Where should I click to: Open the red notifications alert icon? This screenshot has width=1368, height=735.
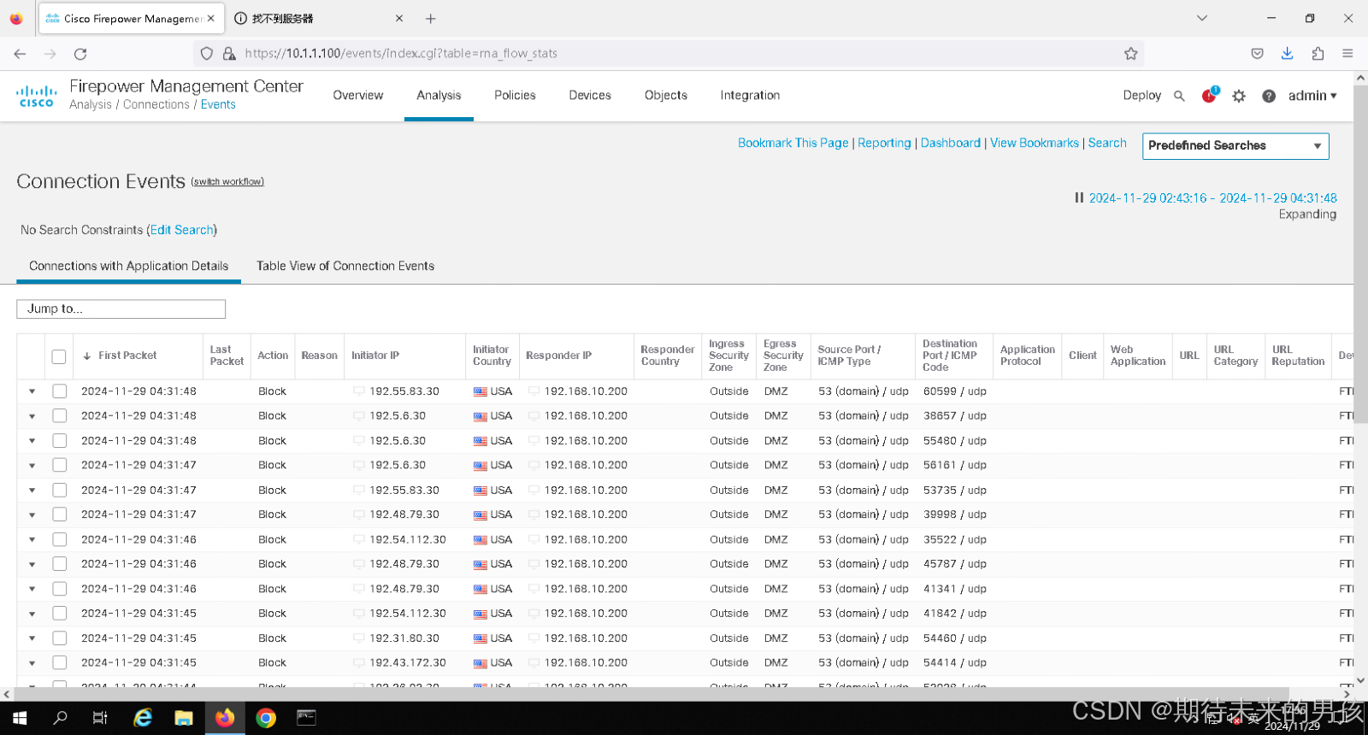[x=1209, y=95]
